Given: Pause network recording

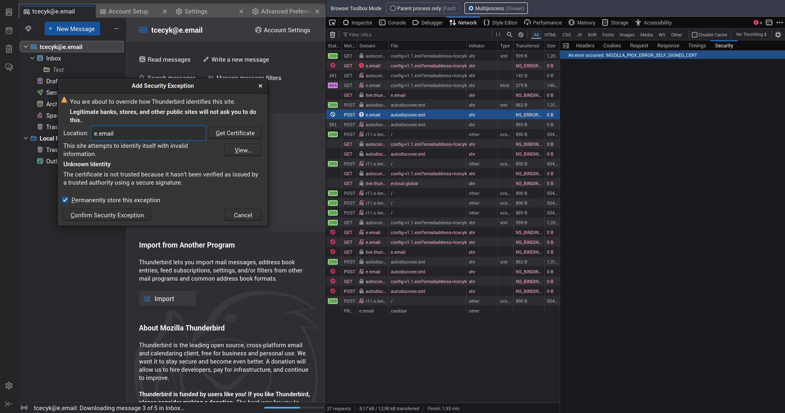Looking at the screenshot, I should click(x=498, y=35).
